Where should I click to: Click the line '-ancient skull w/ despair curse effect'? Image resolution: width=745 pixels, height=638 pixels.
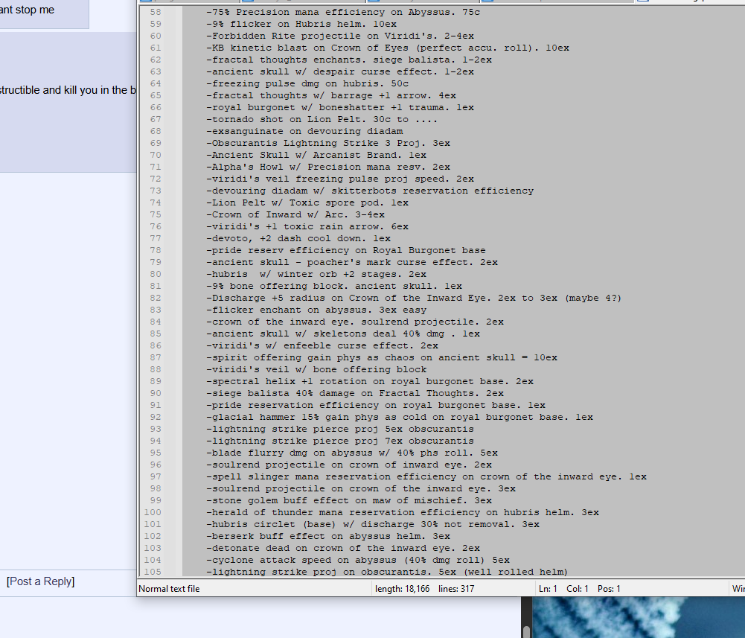pyautogui.click(x=339, y=71)
